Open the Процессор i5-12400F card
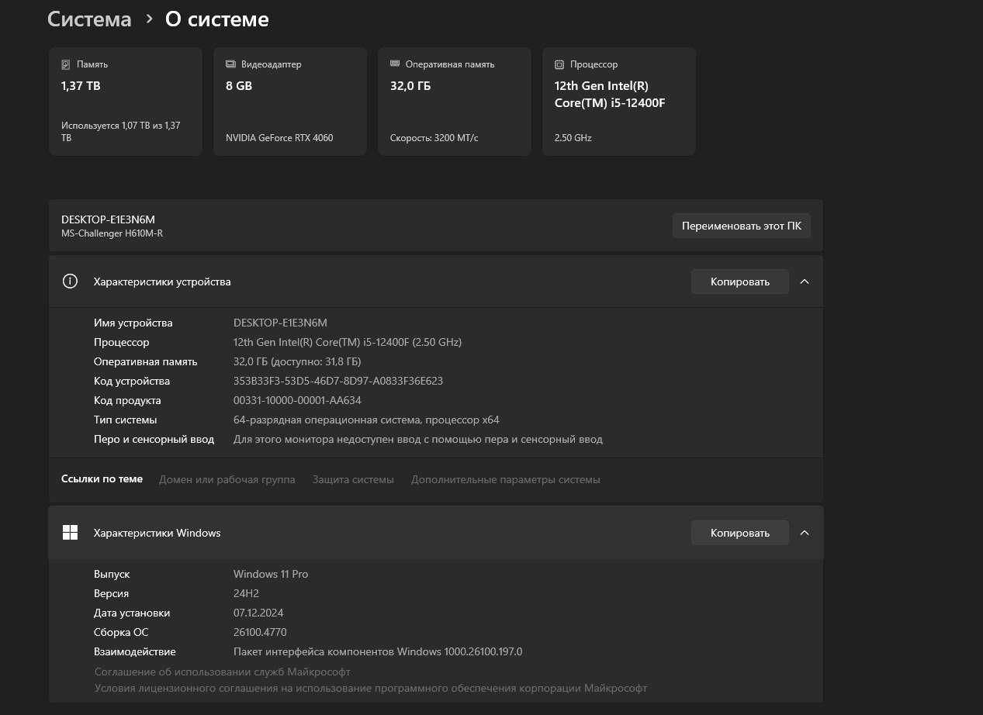The height and width of the screenshot is (715, 983). [x=619, y=102]
